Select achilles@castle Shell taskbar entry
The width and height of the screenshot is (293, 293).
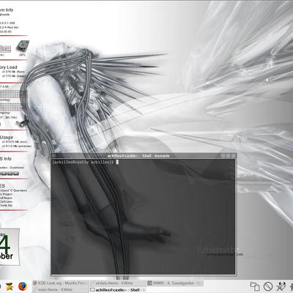118,289
